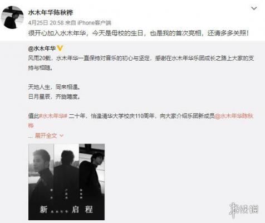Open the reposted @水木年华 account
The height and width of the screenshot is (223, 265).
pyautogui.click(x=42, y=49)
